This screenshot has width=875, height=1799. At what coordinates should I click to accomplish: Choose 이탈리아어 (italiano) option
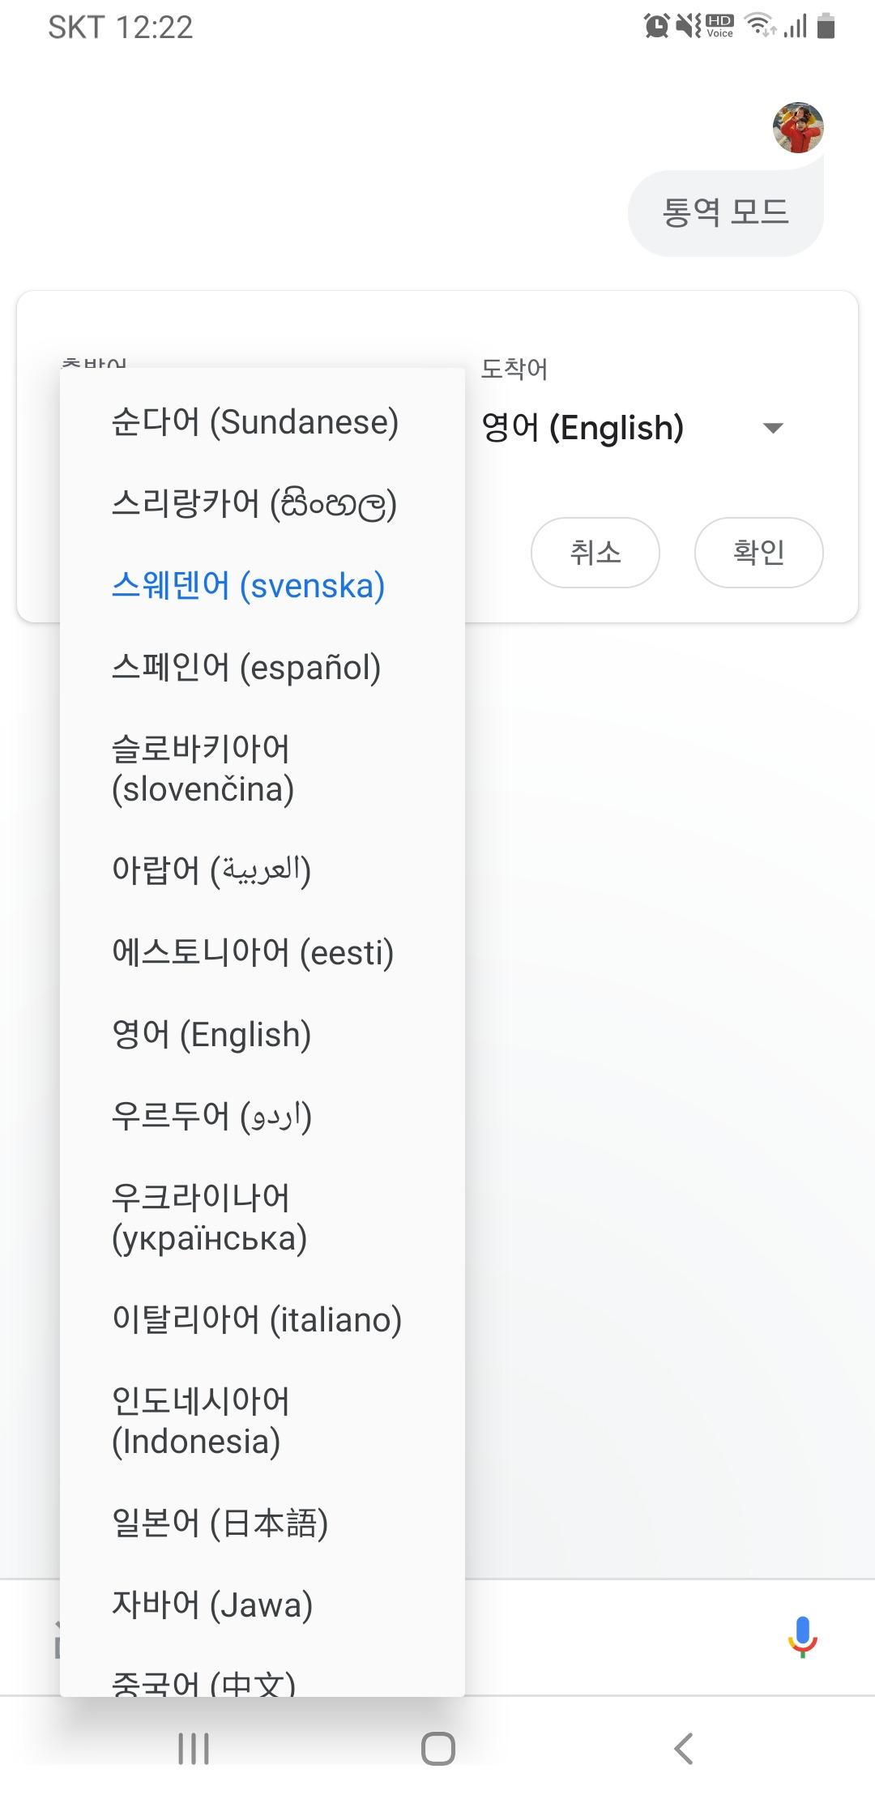tap(262, 1319)
